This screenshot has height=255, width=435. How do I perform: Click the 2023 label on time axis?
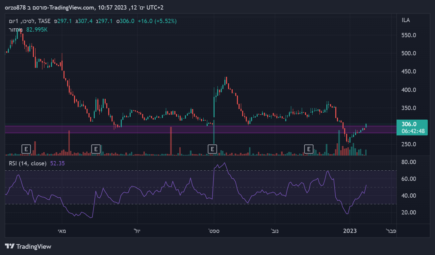(350, 231)
